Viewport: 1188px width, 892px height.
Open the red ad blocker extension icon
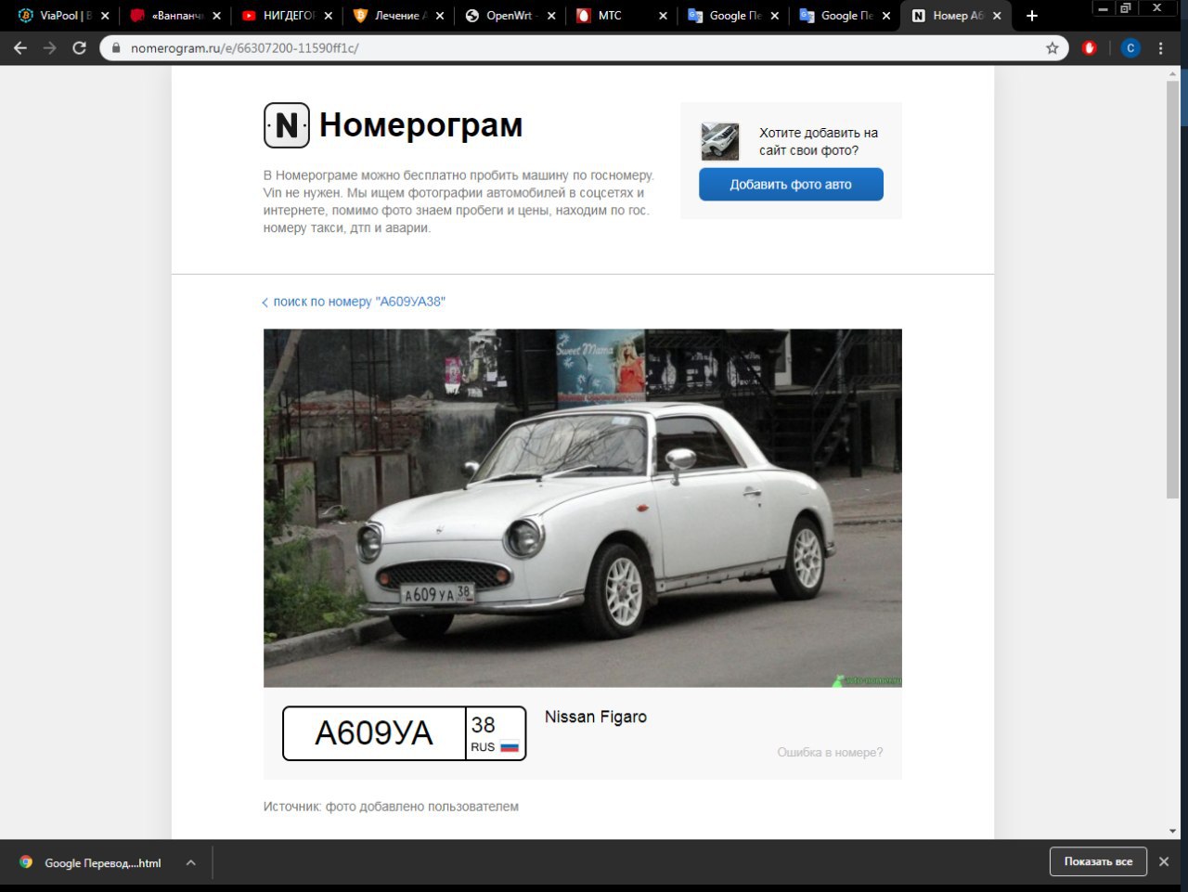[1090, 48]
